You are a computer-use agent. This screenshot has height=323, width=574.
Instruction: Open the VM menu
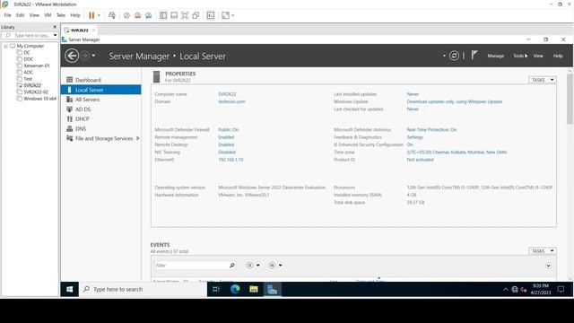point(48,15)
